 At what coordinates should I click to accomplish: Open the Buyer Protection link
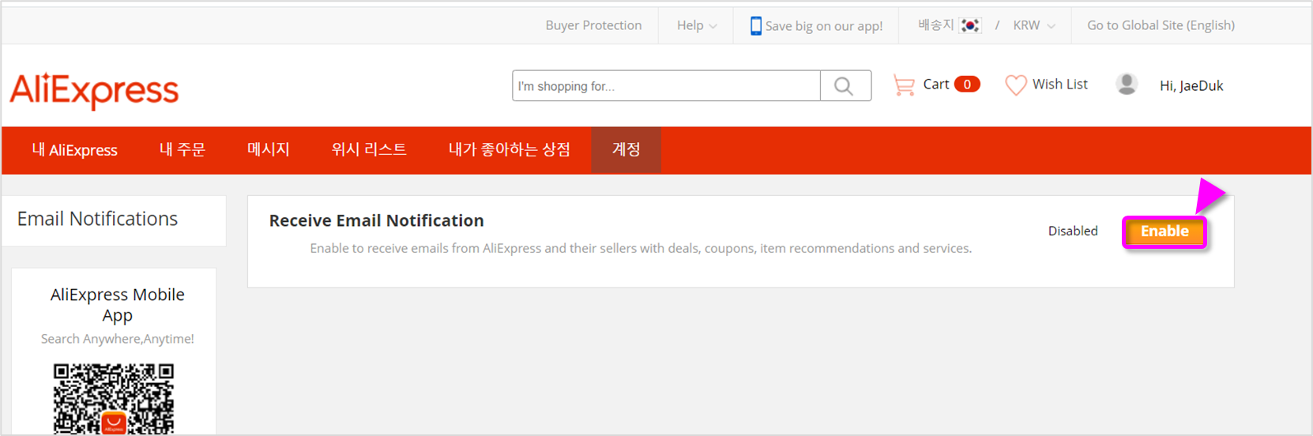tap(593, 25)
